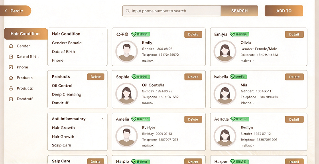Delete the Isabella member card
This screenshot has height=164, width=319.
tap(294, 77)
